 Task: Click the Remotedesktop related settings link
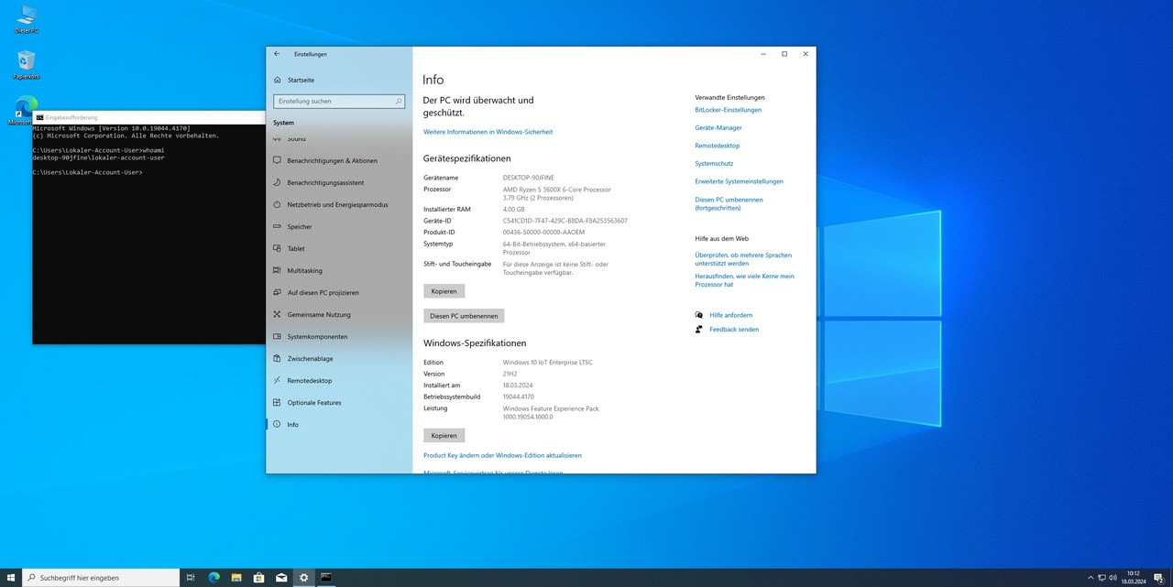point(718,146)
